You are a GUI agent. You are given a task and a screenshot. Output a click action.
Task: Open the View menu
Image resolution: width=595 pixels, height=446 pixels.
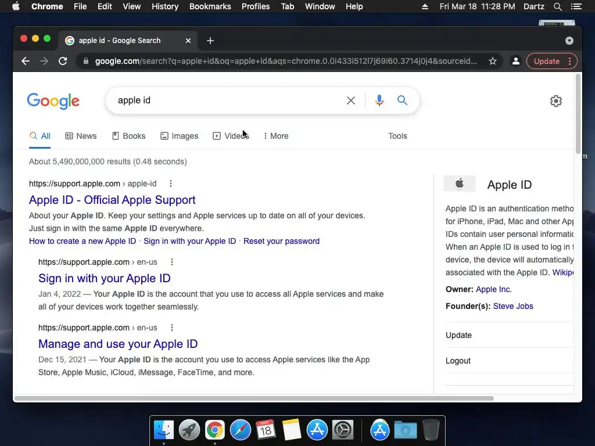[132, 6]
